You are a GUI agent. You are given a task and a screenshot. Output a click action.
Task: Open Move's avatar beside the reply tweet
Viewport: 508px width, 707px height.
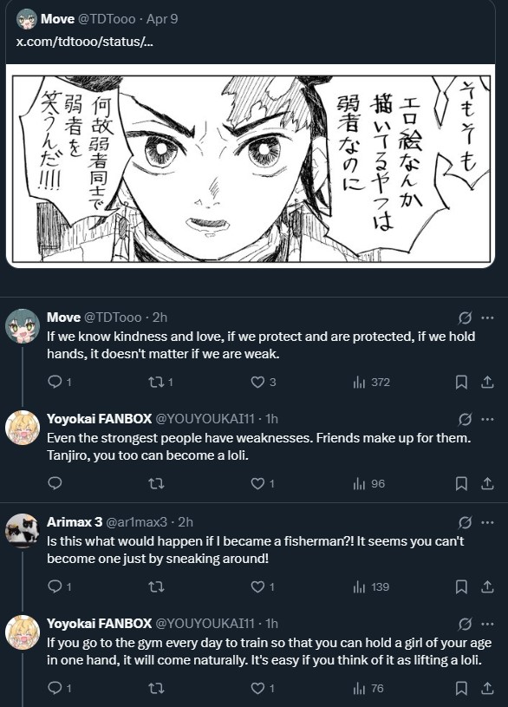click(x=22, y=326)
